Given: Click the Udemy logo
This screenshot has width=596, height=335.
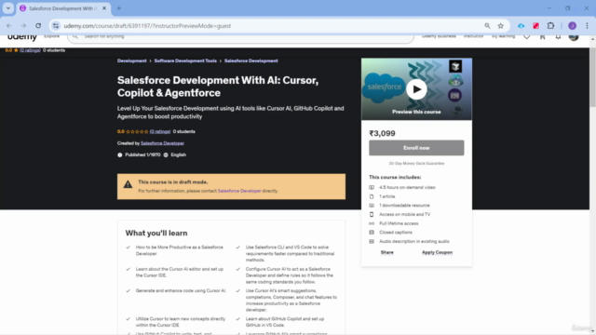Looking at the screenshot, I should 22,37.
